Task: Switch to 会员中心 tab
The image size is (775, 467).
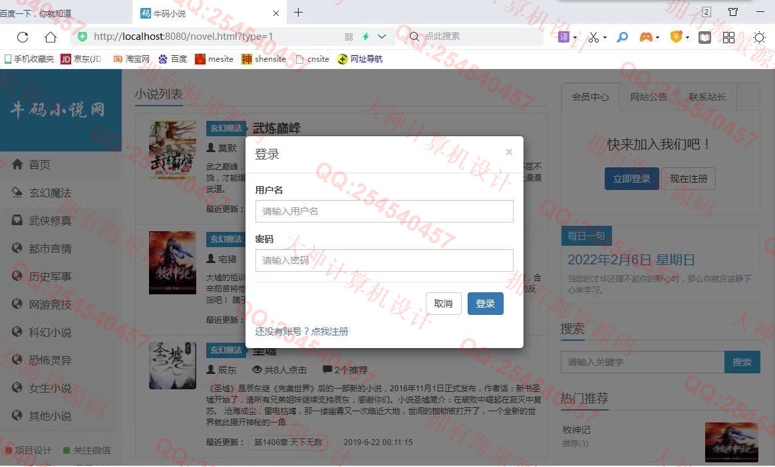Action: [x=590, y=97]
